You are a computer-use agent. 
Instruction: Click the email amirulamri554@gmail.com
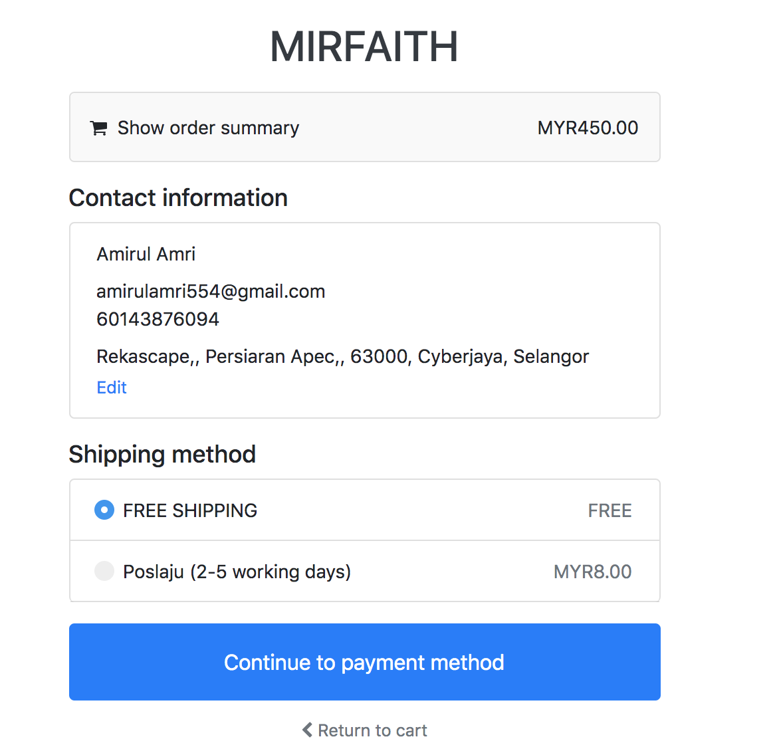(211, 292)
